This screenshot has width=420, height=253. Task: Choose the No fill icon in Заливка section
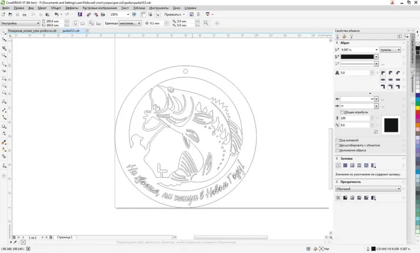coord(338,165)
